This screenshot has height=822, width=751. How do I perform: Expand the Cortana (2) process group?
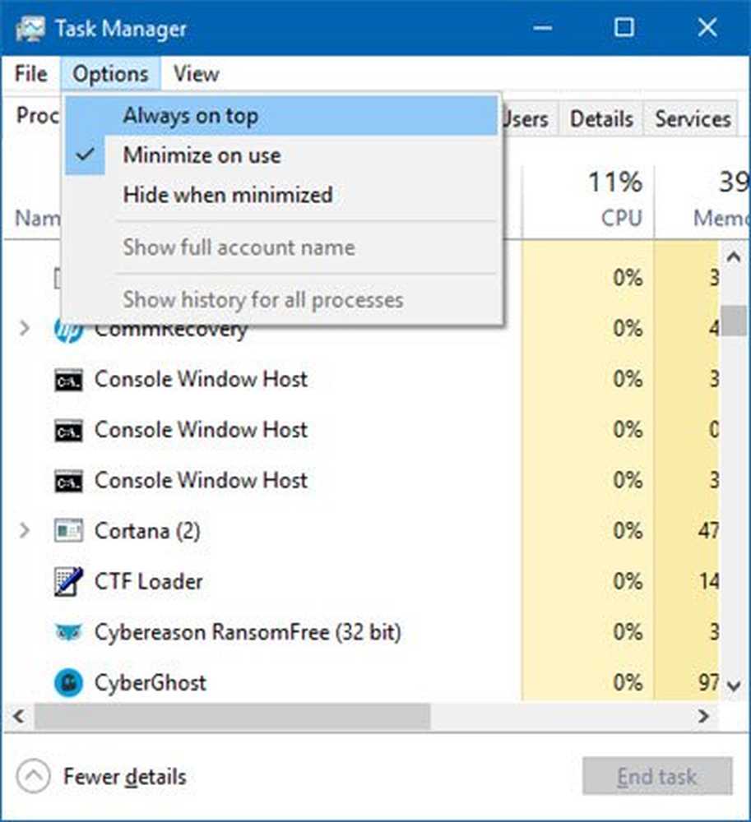tap(25, 531)
